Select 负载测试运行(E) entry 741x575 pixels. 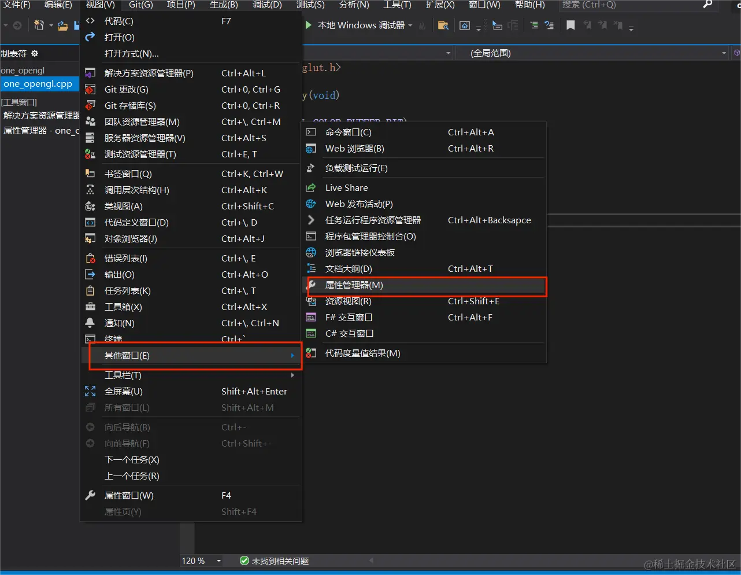[425, 168]
